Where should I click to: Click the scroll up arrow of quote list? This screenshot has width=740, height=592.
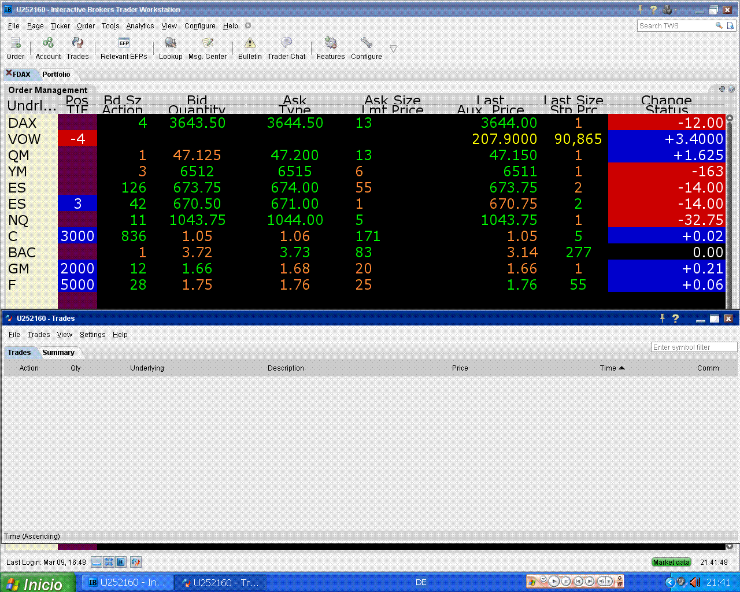[730, 118]
